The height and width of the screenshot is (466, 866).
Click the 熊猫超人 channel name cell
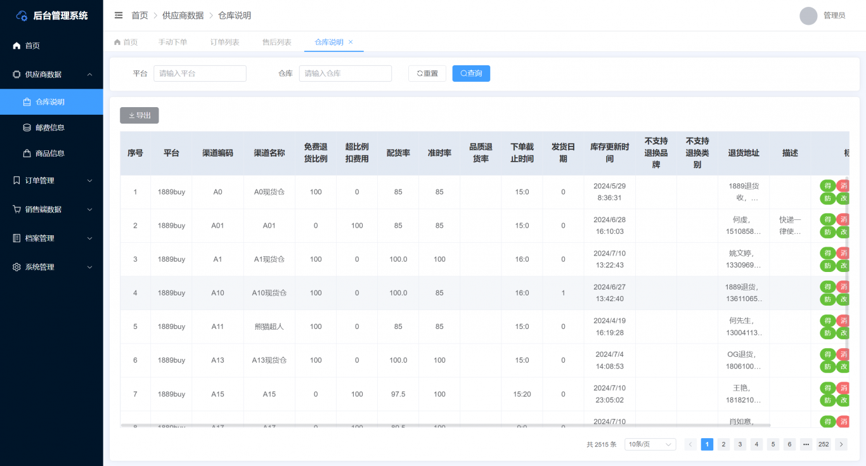click(x=269, y=327)
